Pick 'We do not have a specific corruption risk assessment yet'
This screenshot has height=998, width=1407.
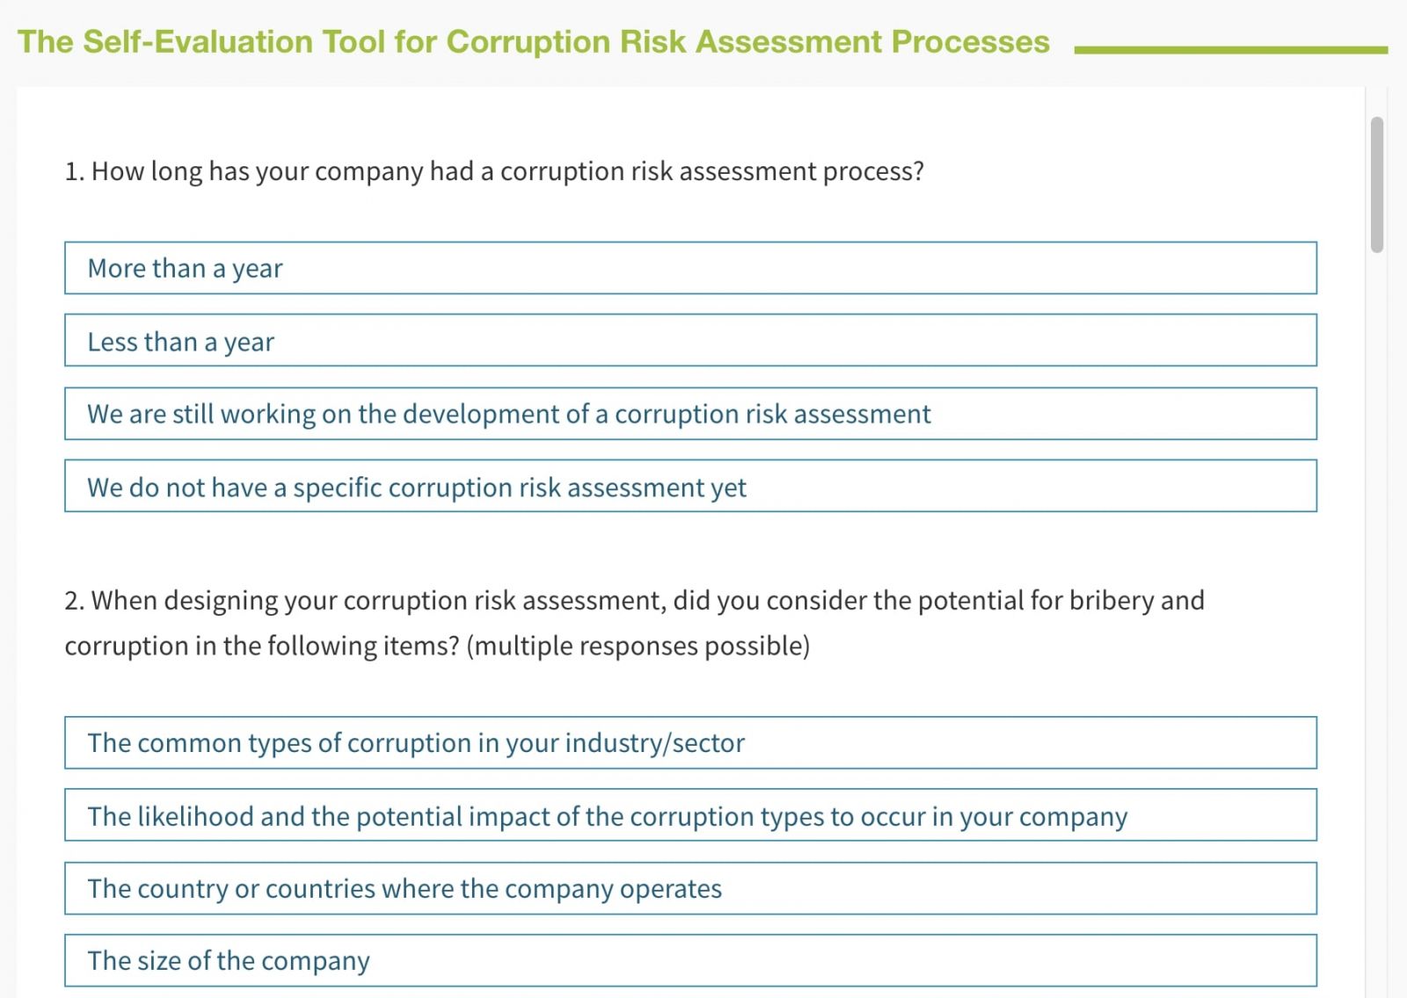coord(690,486)
